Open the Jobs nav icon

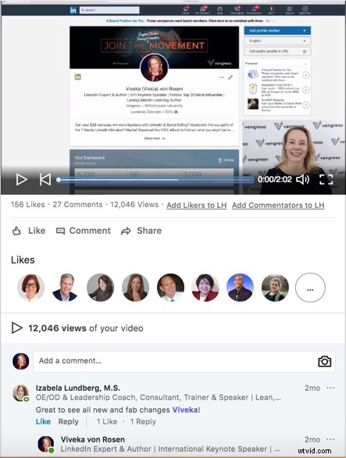click(x=220, y=10)
